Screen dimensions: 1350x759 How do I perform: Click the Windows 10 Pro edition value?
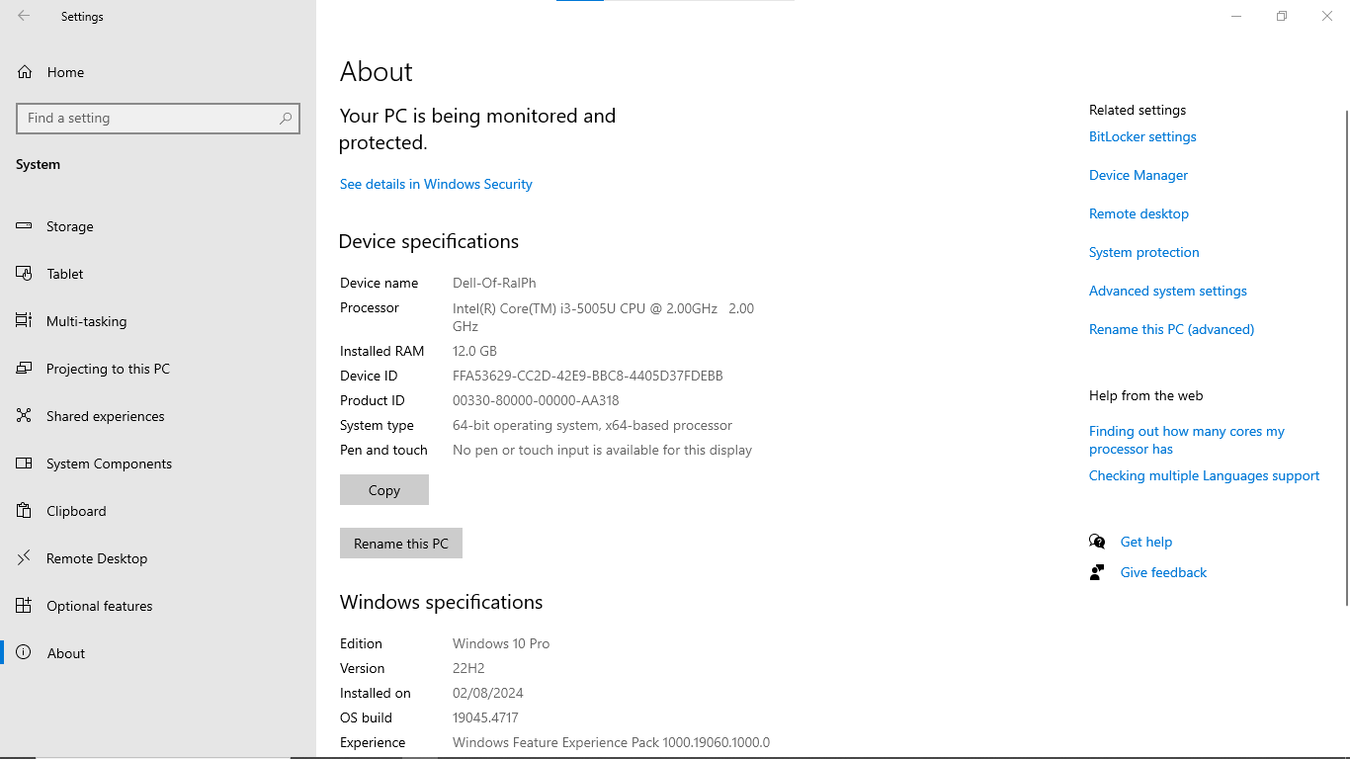(501, 643)
